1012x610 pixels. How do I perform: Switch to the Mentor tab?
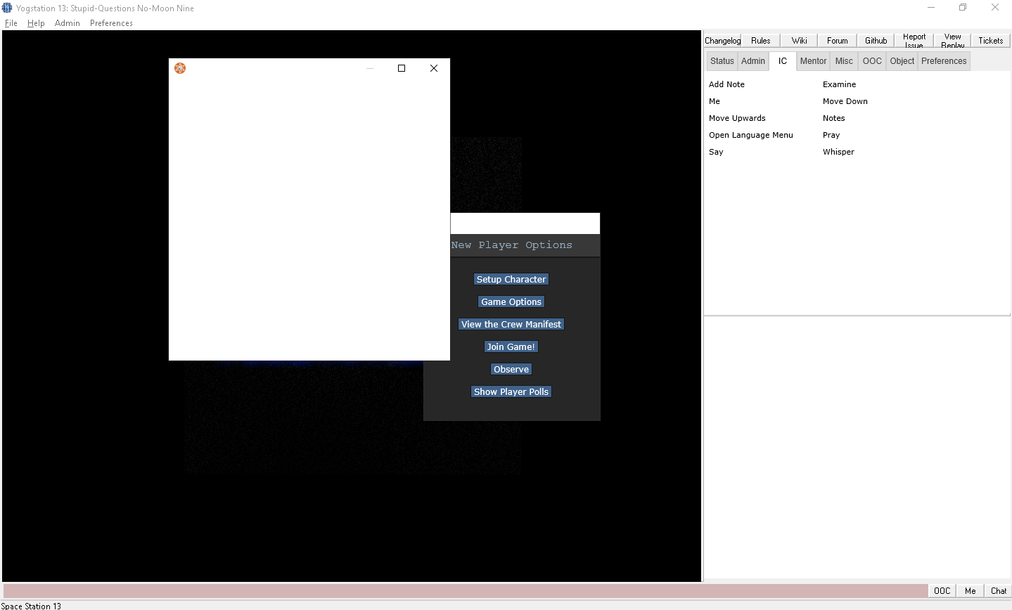click(813, 61)
